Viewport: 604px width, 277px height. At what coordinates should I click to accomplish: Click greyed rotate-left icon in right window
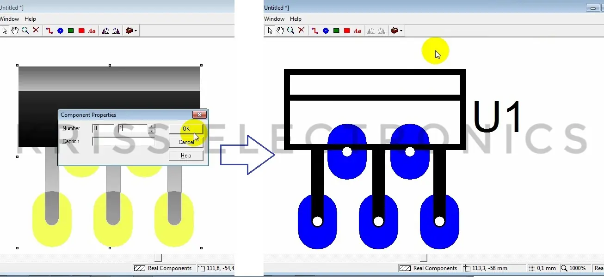click(x=371, y=30)
